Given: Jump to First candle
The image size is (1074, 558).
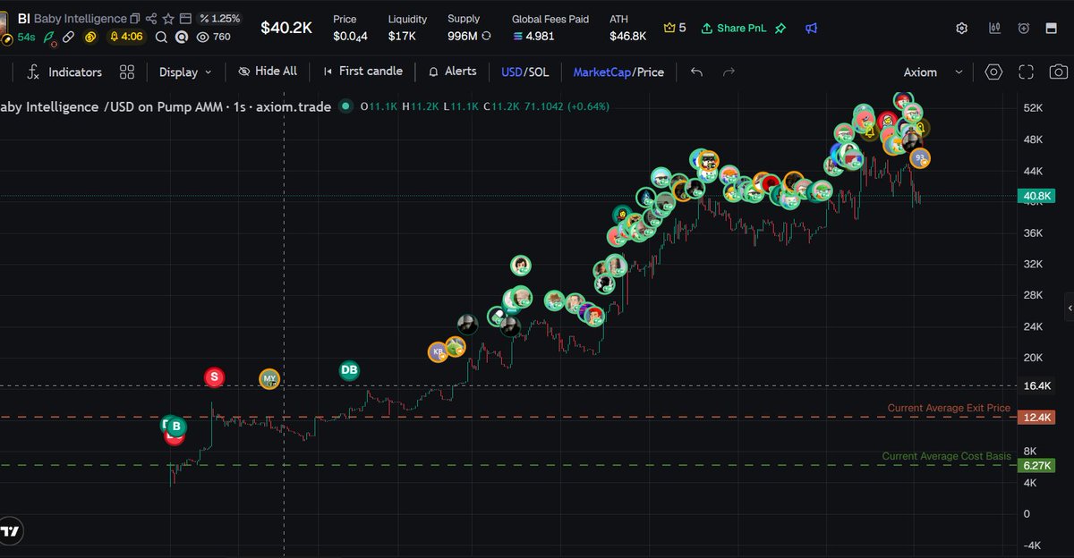Looking at the screenshot, I should click(362, 72).
